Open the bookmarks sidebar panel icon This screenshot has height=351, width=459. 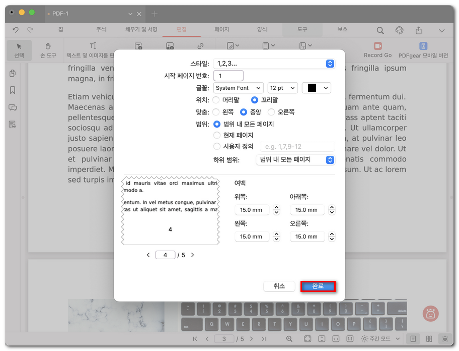[x=13, y=90]
